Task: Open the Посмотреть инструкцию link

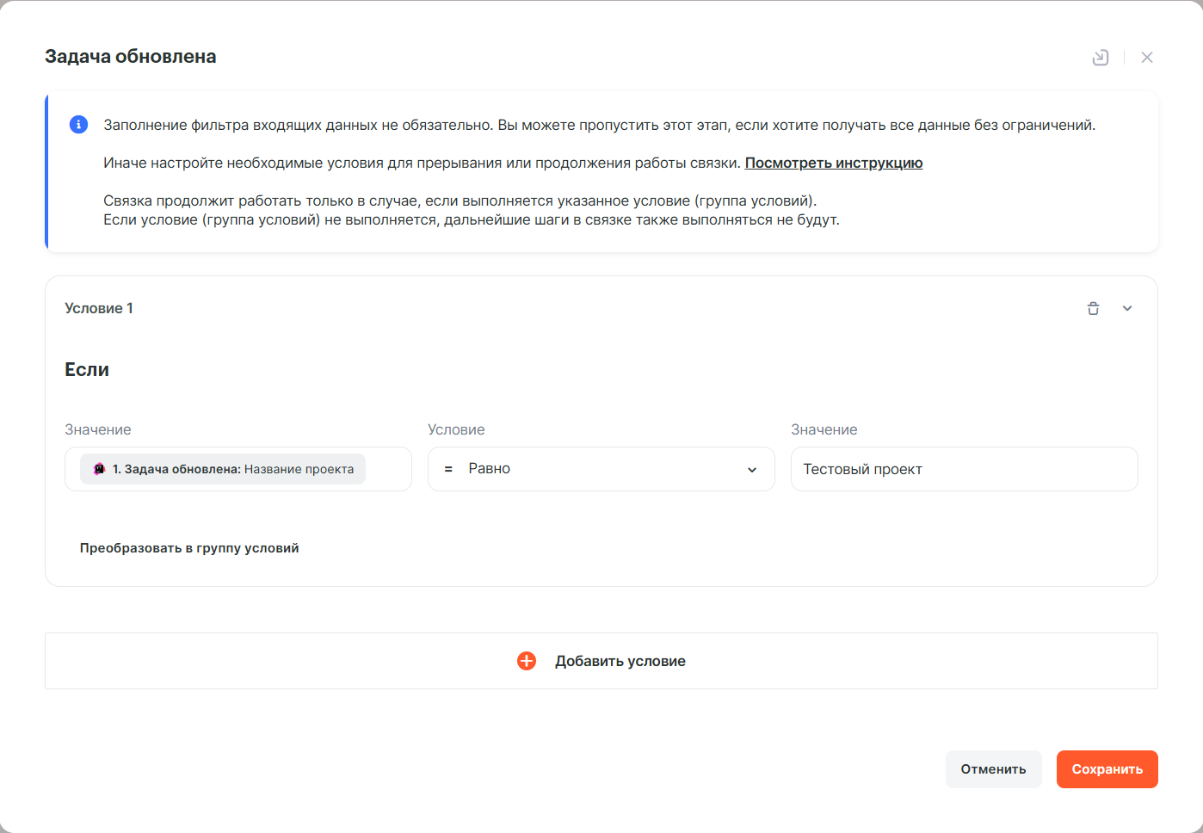Action: [x=833, y=163]
